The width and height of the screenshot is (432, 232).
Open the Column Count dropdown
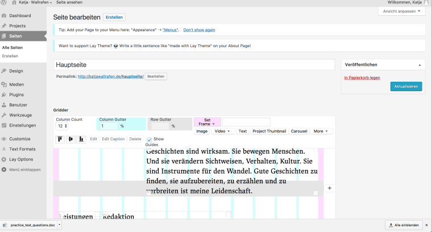62,125
